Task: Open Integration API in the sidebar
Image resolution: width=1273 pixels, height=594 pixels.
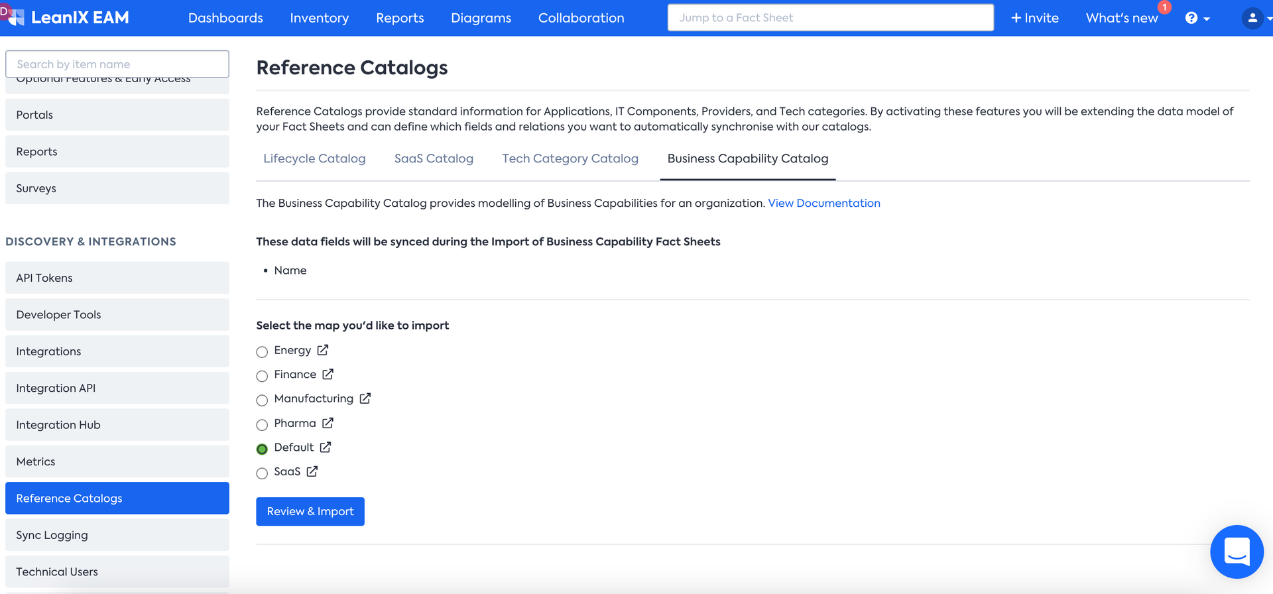Action: pyautogui.click(x=117, y=388)
